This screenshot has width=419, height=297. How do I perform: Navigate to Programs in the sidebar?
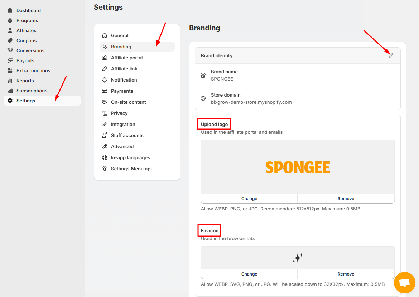27,20
